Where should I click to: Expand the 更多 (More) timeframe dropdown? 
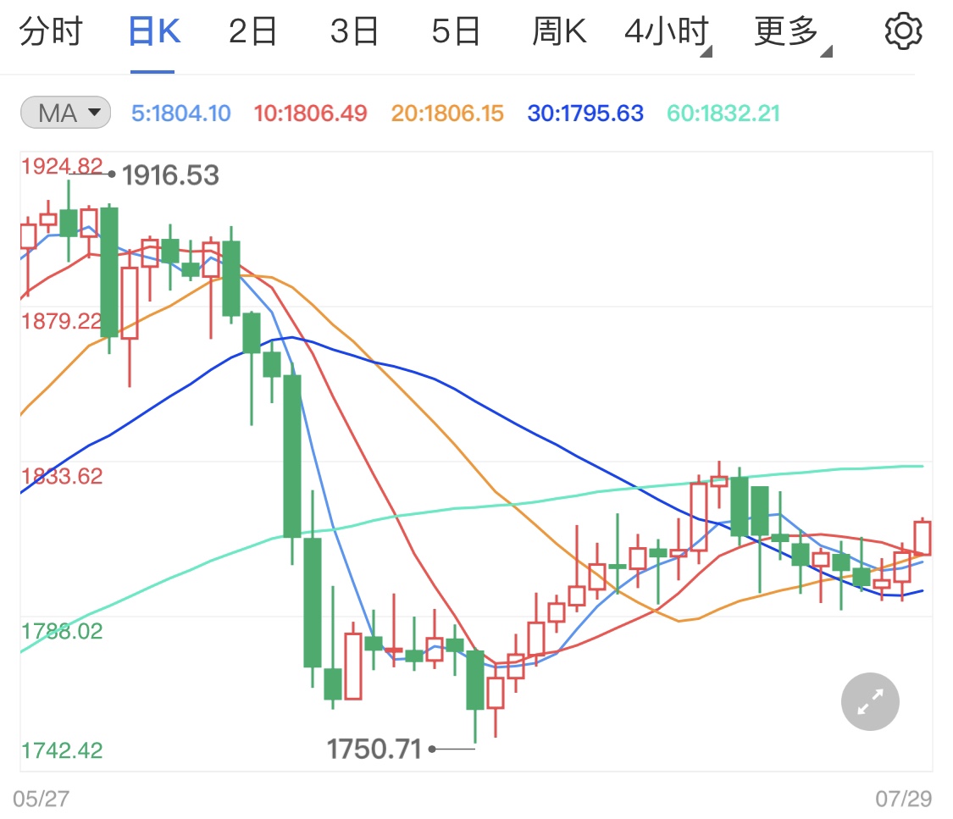787,30
